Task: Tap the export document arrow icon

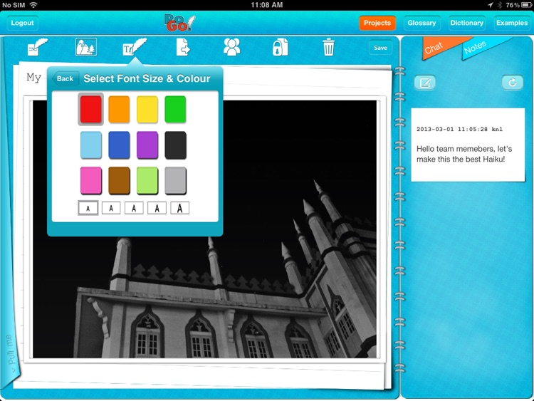Action: 183,48
